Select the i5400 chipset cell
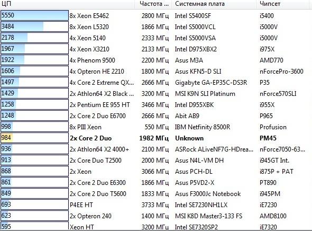 pos(267,16)
